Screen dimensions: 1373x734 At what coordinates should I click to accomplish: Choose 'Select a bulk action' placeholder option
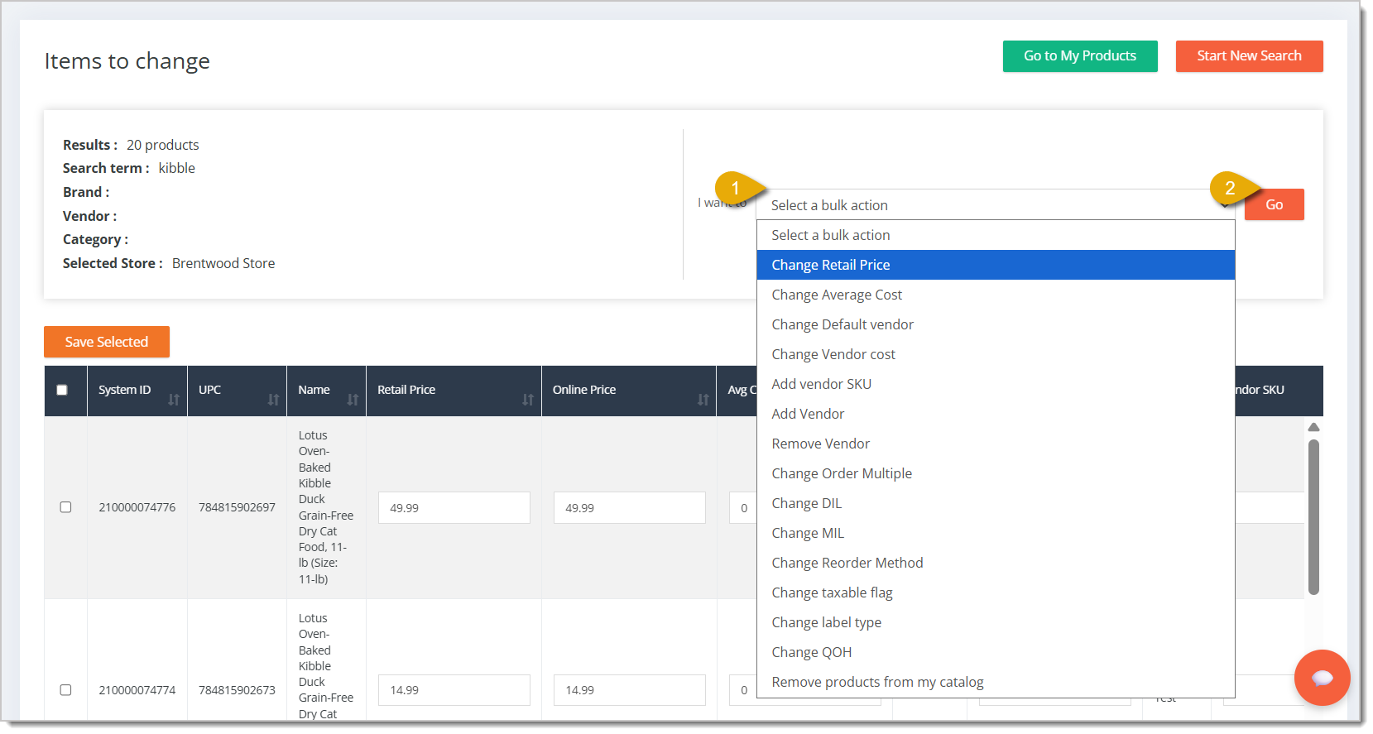(996, 235)
